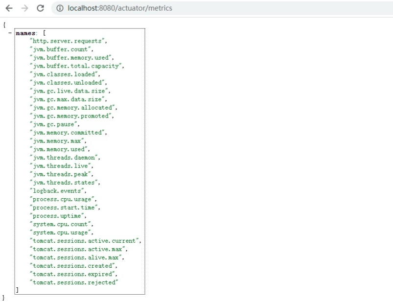
Task: Select "jvm.threads.peak" entry
Action: pyautogui.click(x=60, y=174)
